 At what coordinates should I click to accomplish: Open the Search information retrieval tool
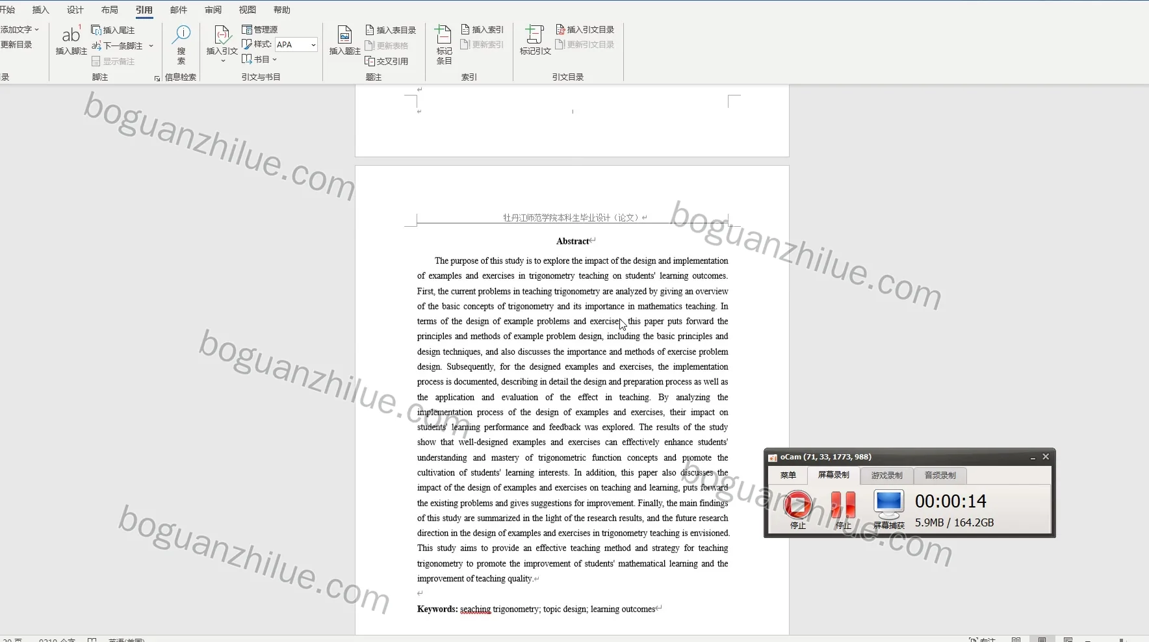click(x=181, y=44)
